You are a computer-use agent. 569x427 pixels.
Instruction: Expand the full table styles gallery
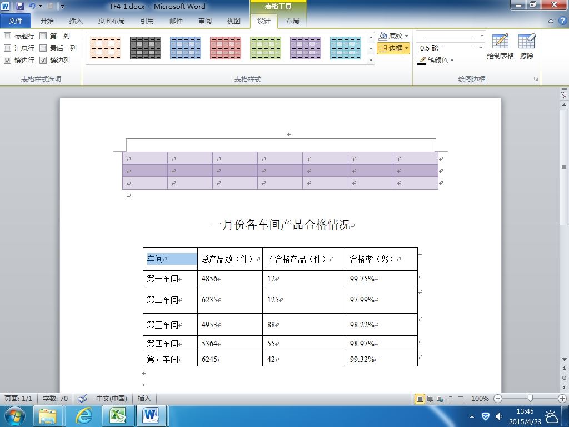pyautogui.click(x=371, y=60)
